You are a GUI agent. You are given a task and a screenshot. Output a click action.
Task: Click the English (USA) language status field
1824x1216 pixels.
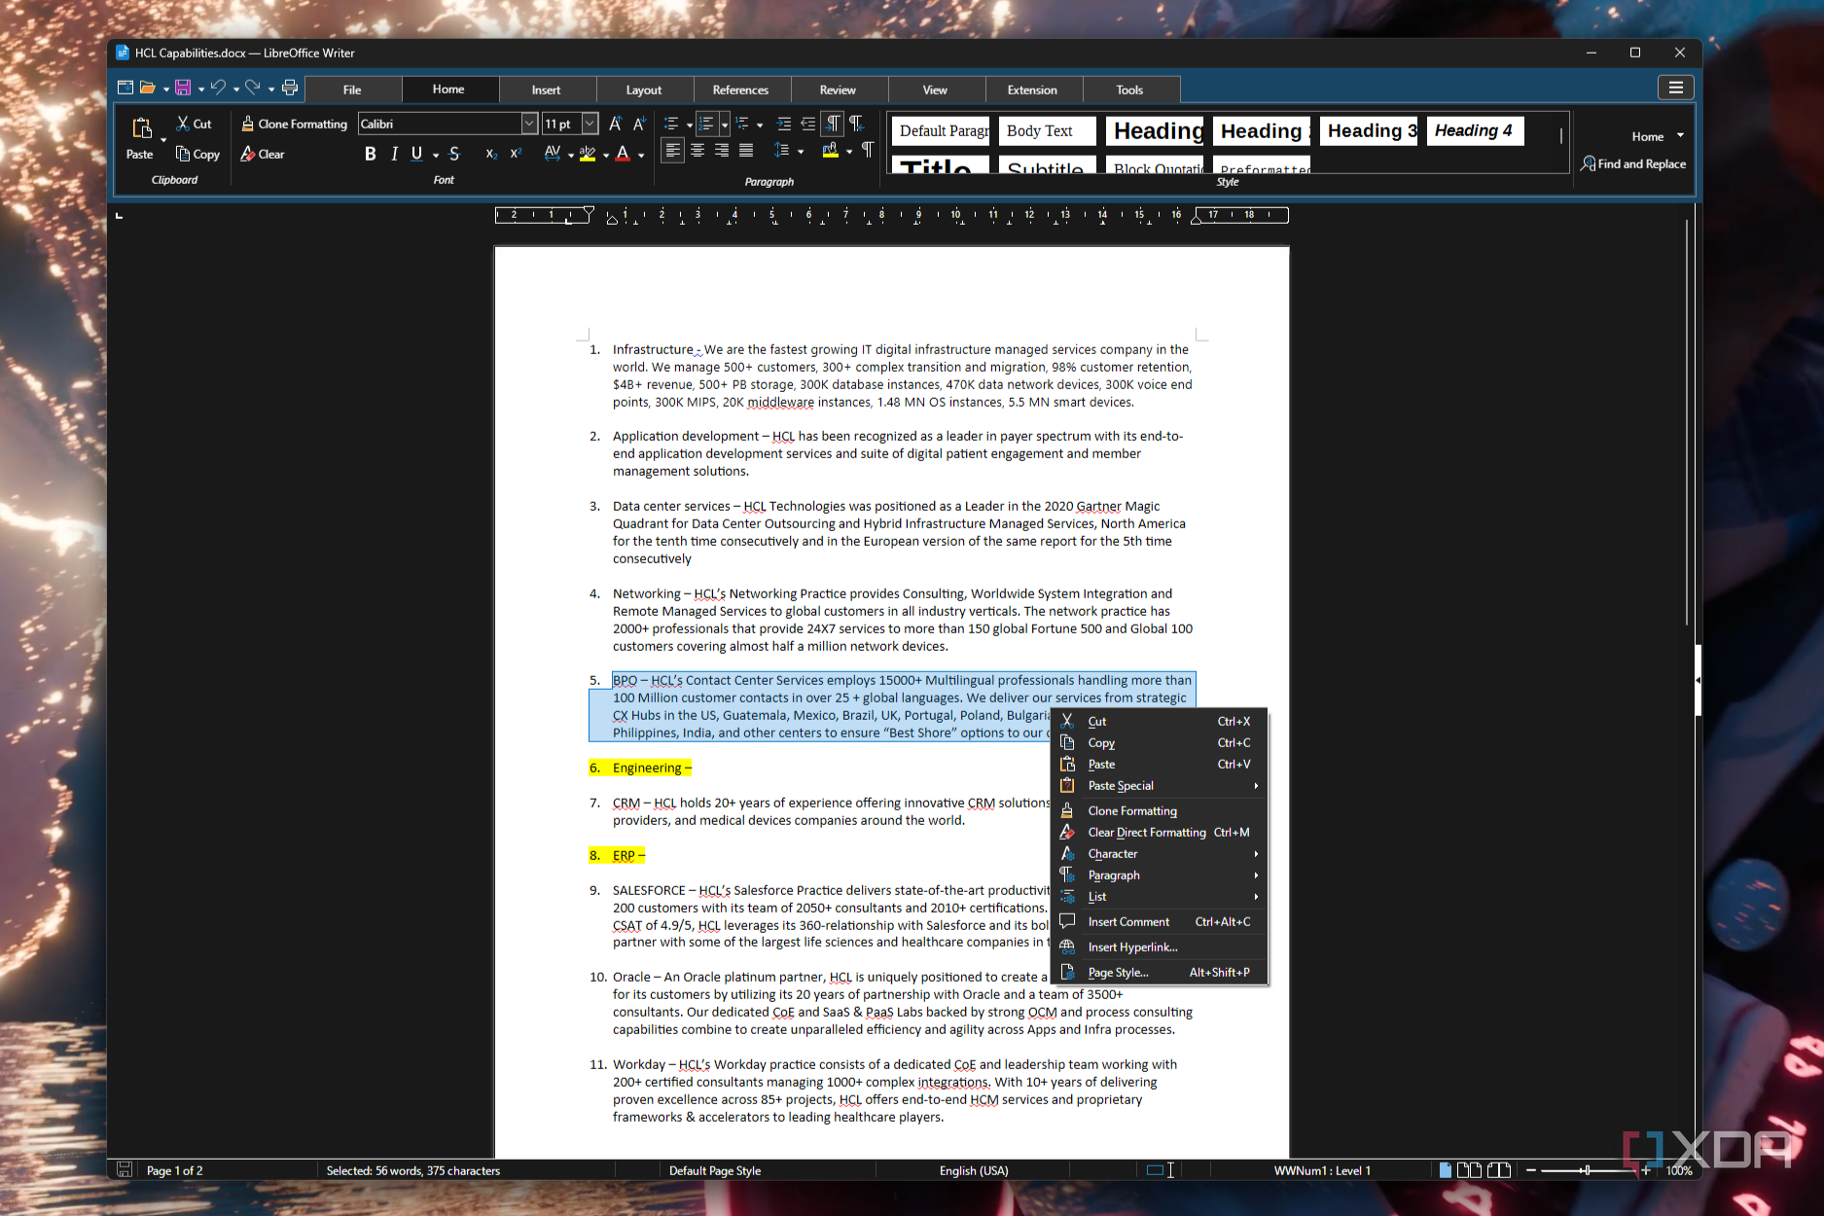point(974,1170)
